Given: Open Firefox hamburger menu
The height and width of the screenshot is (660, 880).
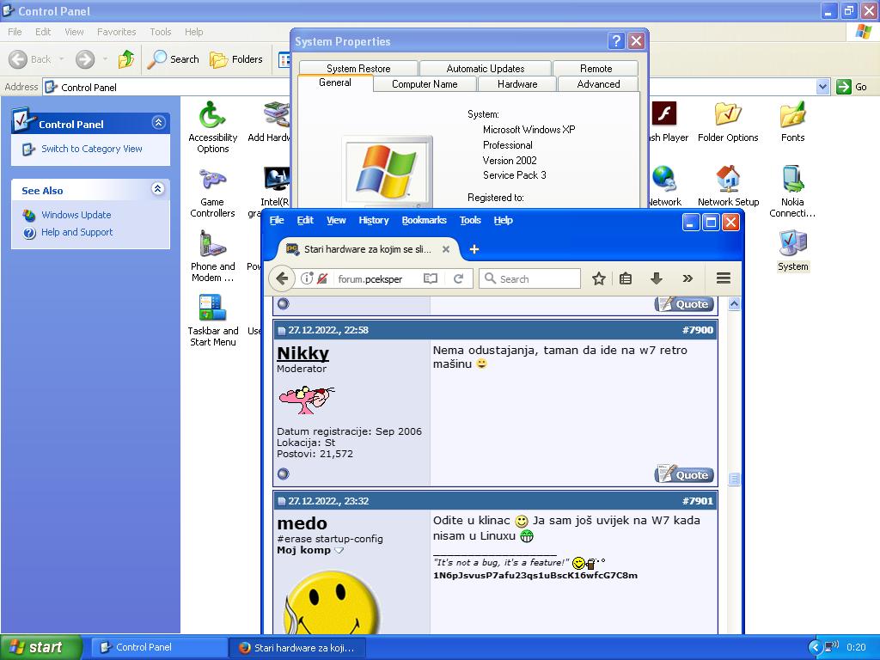Looking at the screenshot, I should pos(724,278).
